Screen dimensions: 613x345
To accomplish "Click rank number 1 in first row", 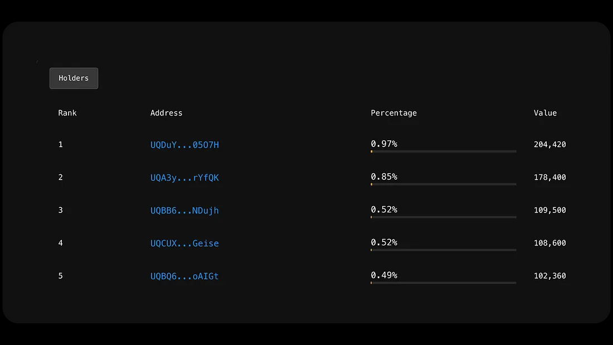I will (61, 145).
